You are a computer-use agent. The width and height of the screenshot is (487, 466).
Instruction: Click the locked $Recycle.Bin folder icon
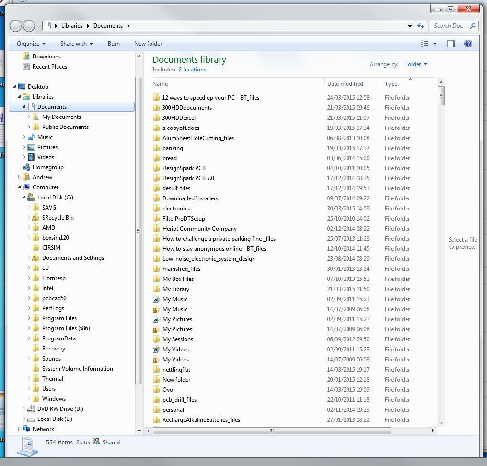click(36, 218)
